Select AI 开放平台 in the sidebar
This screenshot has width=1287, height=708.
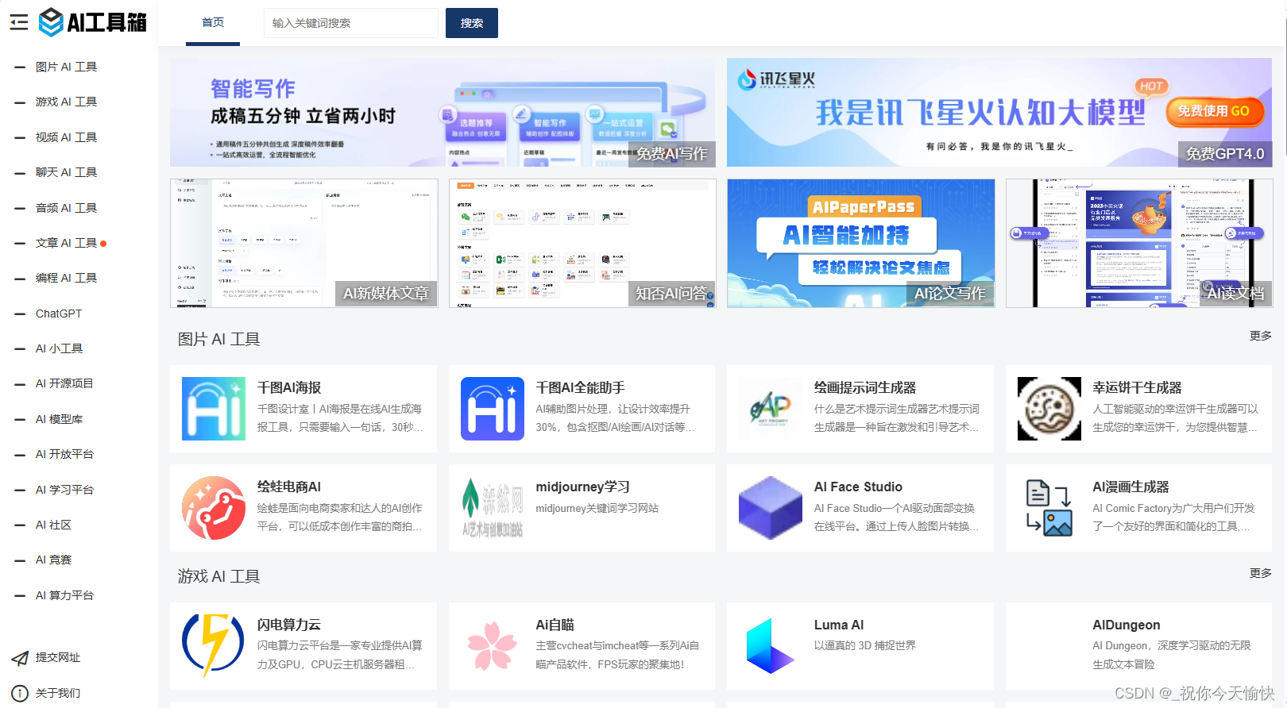pos(64,454)
